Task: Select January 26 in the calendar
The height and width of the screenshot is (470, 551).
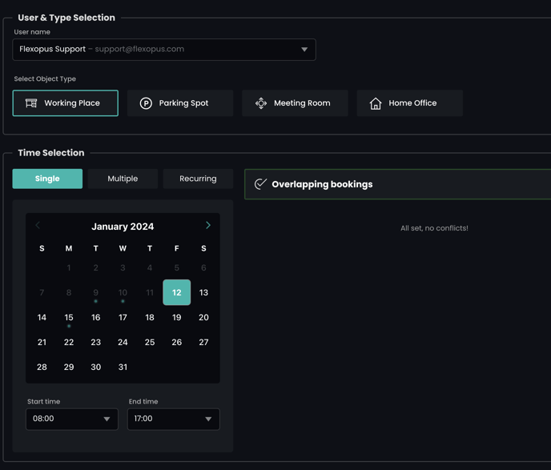Action: pyautogui.click(x=177, y=342)
